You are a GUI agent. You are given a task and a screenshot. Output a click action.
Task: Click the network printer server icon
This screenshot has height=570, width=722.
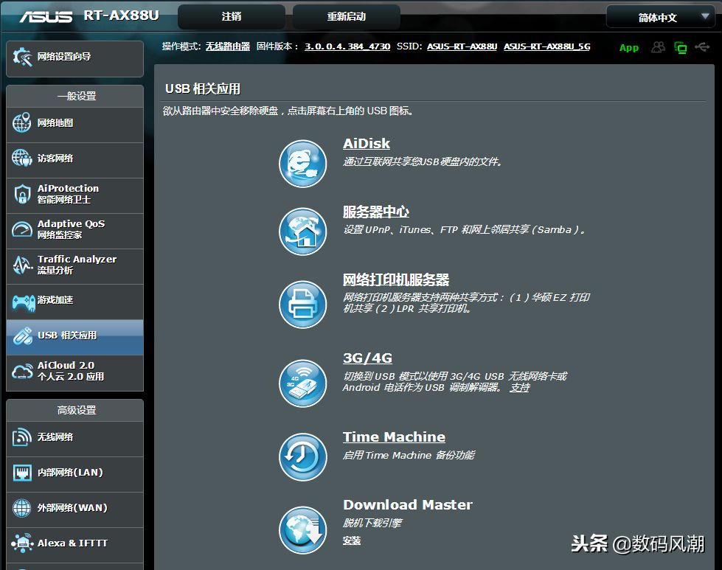point(302,305)
